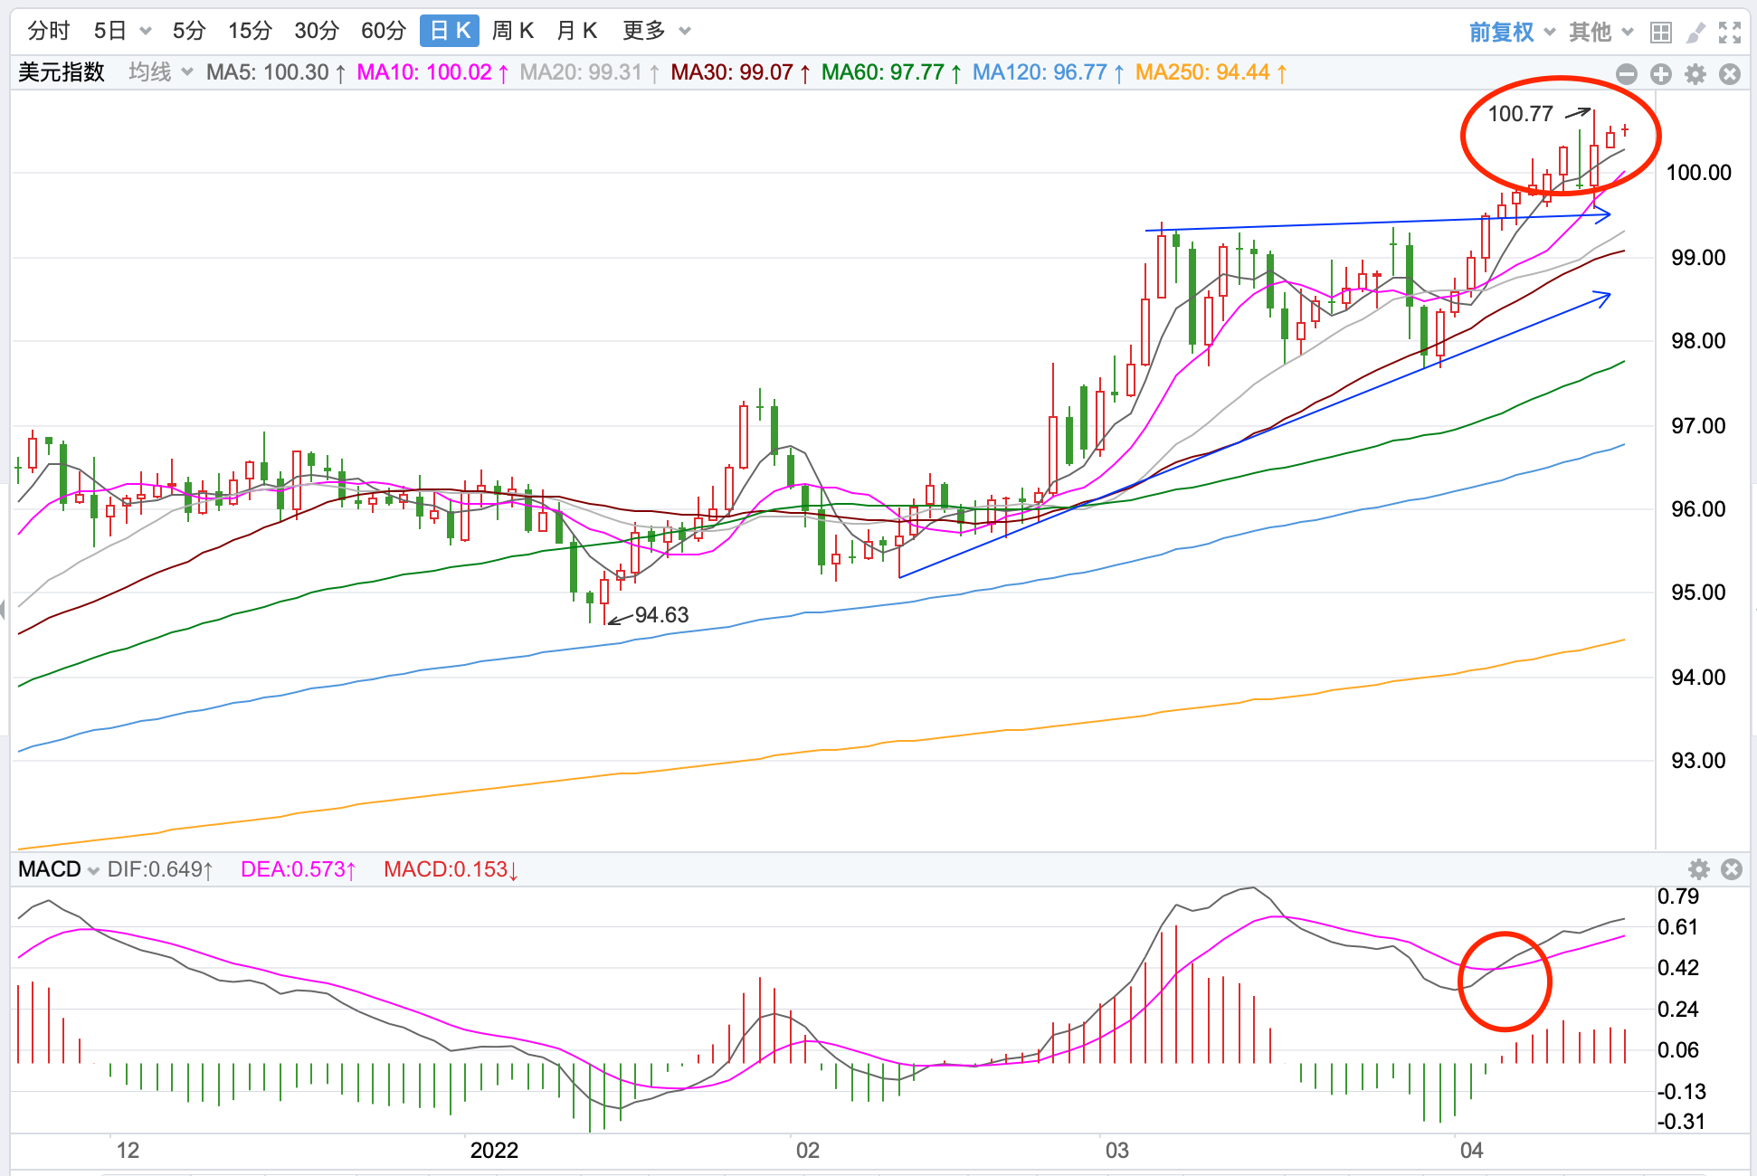Zoom in with the plus icon
This screenshot has height=1176, width=1757.
1660,74
